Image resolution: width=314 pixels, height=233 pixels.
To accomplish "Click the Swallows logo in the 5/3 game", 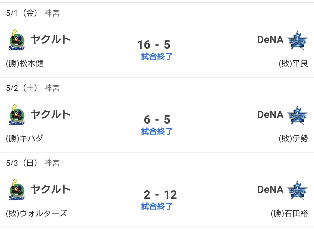I will (x=17, y=190).
